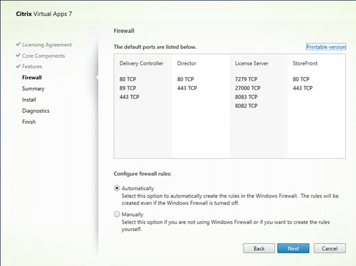Select the Install step in sidebar

pos(29,100)
